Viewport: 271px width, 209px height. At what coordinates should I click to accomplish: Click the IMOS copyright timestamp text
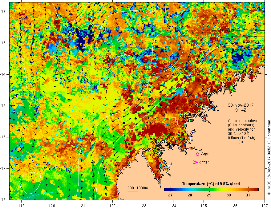click(x=269, y=157)
